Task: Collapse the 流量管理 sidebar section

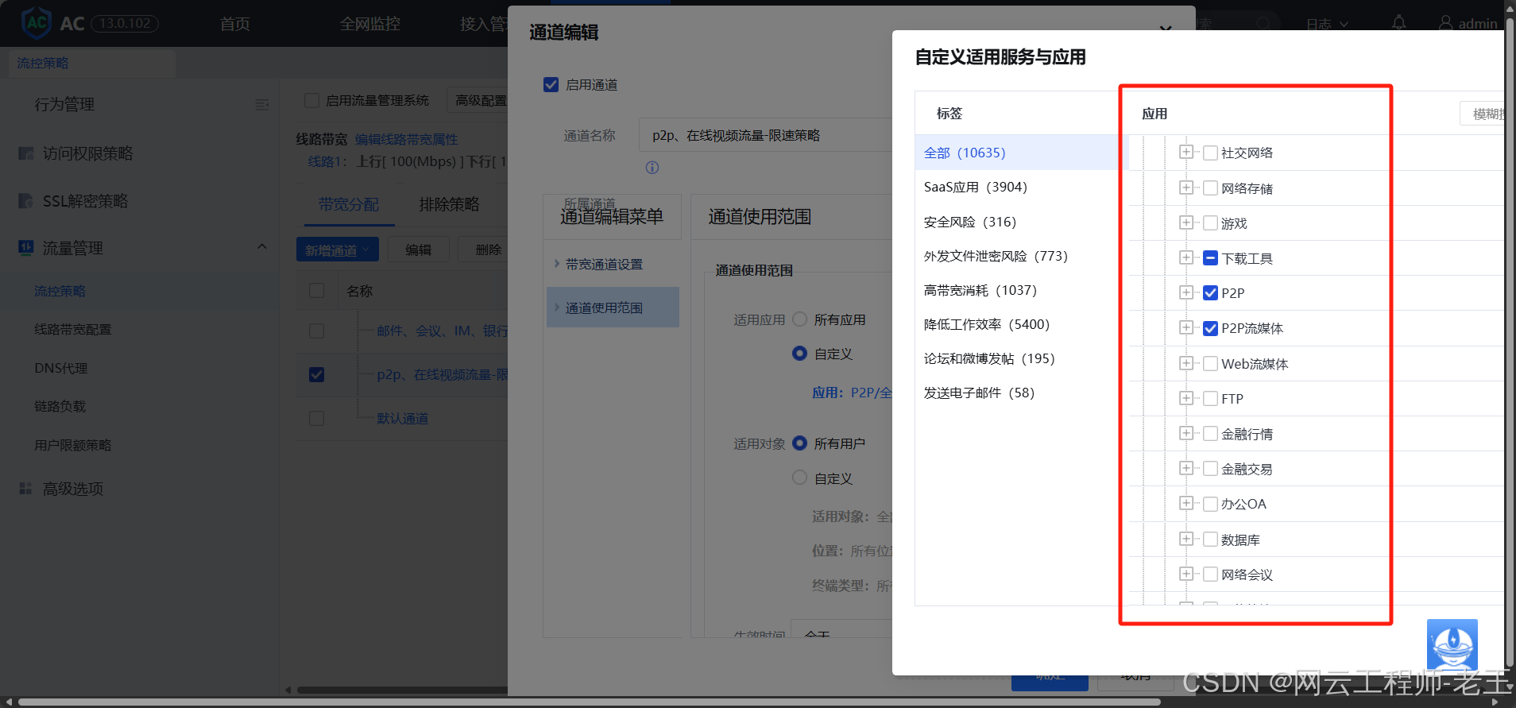Action: click(x=262, y=247)
